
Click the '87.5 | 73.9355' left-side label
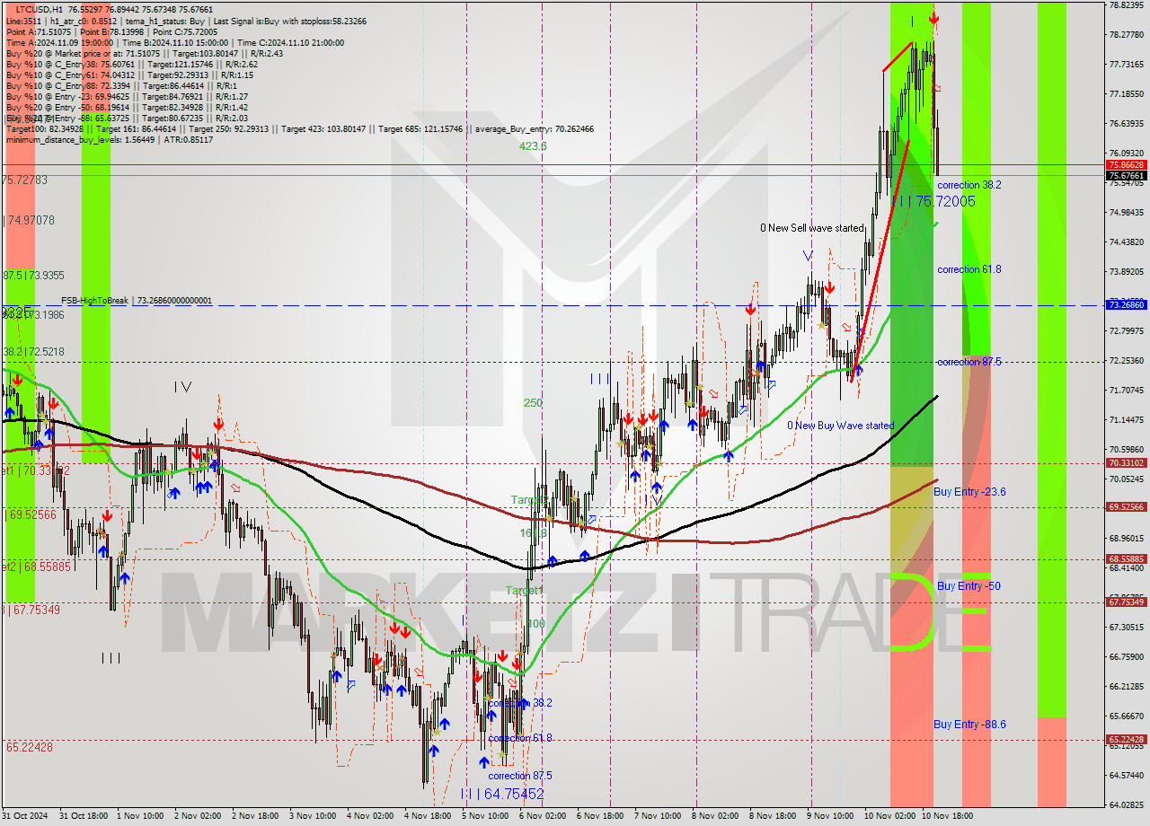[34, 276]
